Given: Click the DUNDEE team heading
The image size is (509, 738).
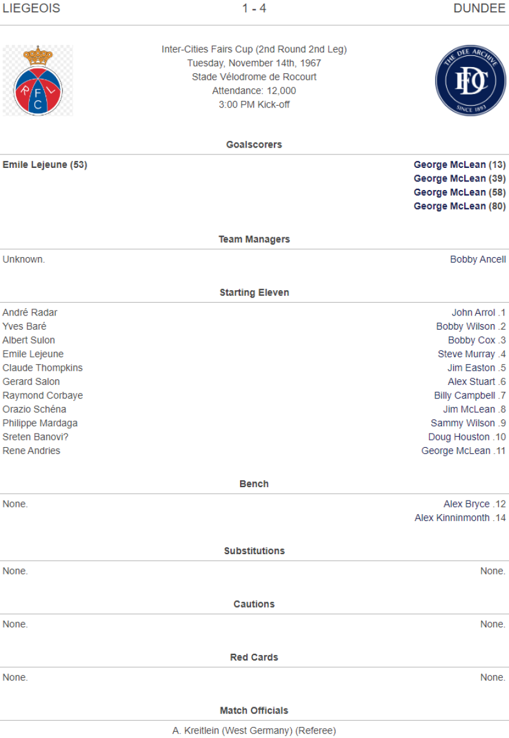Looking at the screenshot, I should click(x=479, y=9).
